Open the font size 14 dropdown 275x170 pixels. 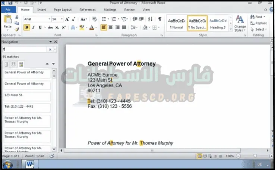coord(62,19)
